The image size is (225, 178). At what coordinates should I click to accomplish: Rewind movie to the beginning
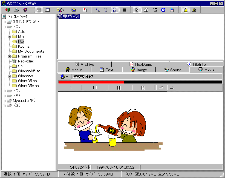pos(143,88)
